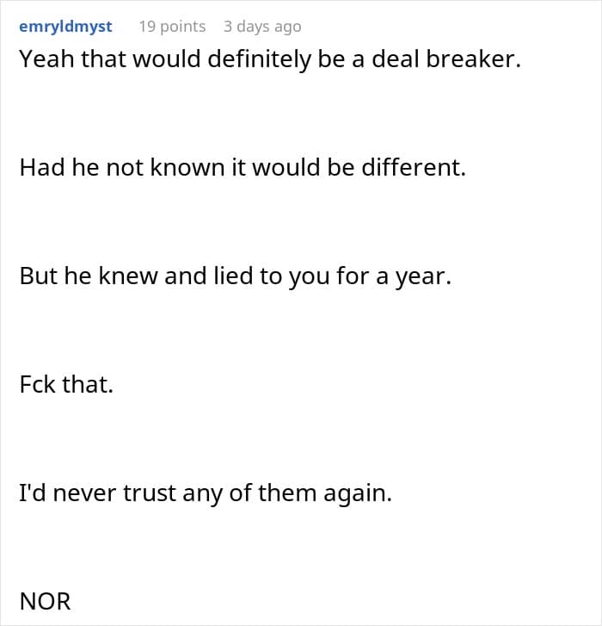Viewport: 602px width, 626px height.
Task: Click the 'But he knew and lied' sentence
Action: [x=234, y=279]
